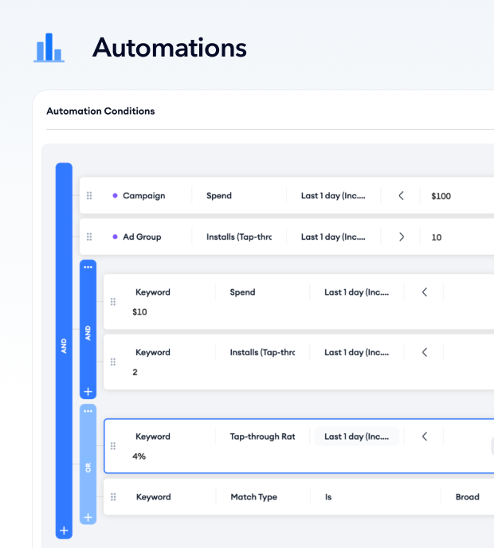
Task: Change greater-than operator in Ad Group row
Action: (x=401, y=237)
